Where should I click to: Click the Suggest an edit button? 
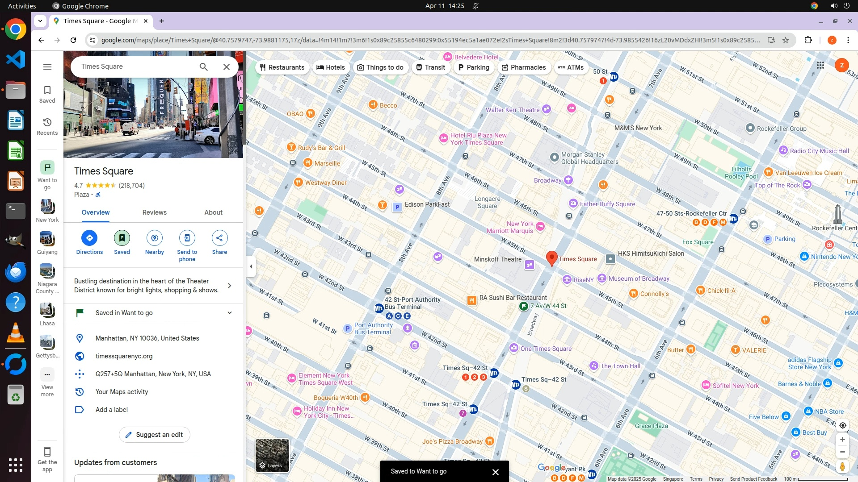click(x=154, y=435)
